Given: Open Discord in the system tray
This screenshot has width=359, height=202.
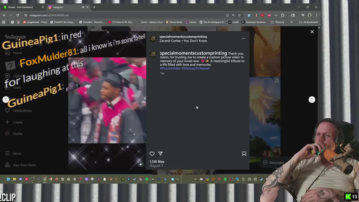Looking at the screenshot, I should click(x=201, y=179).
